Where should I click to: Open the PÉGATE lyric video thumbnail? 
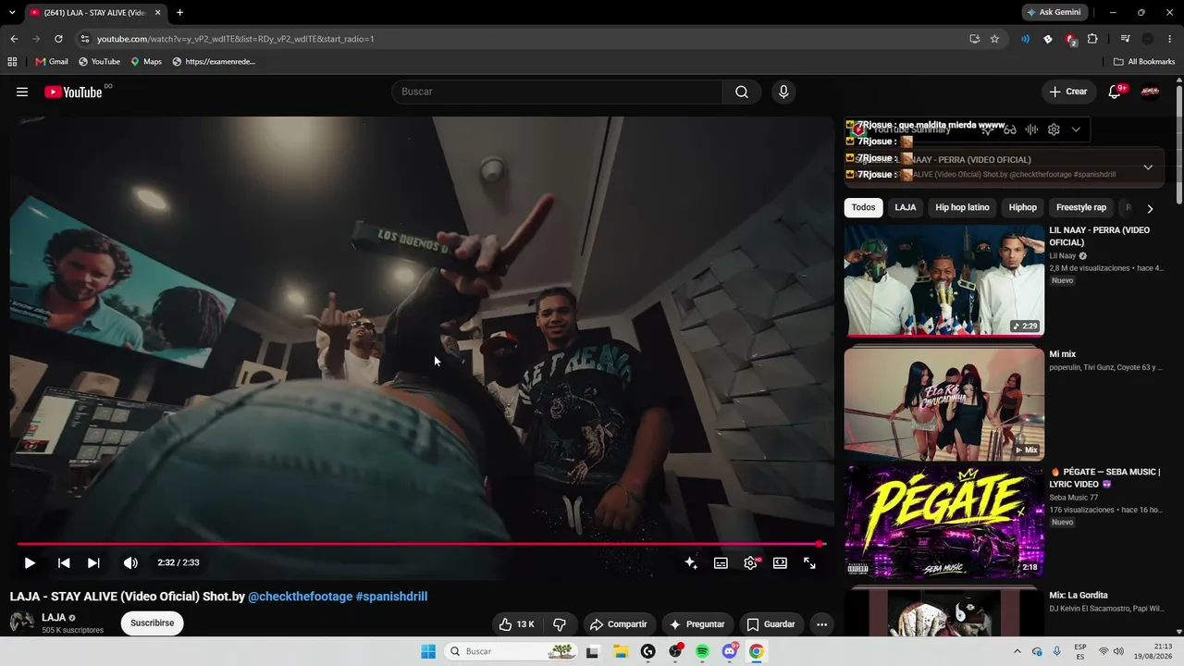[x=944, y=523]
